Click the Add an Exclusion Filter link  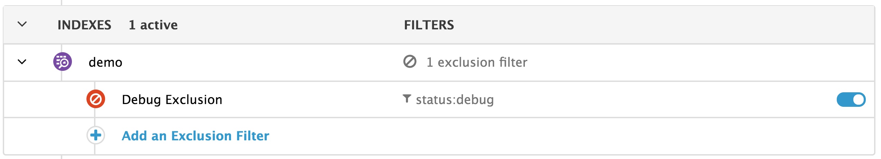pos(195,136)
